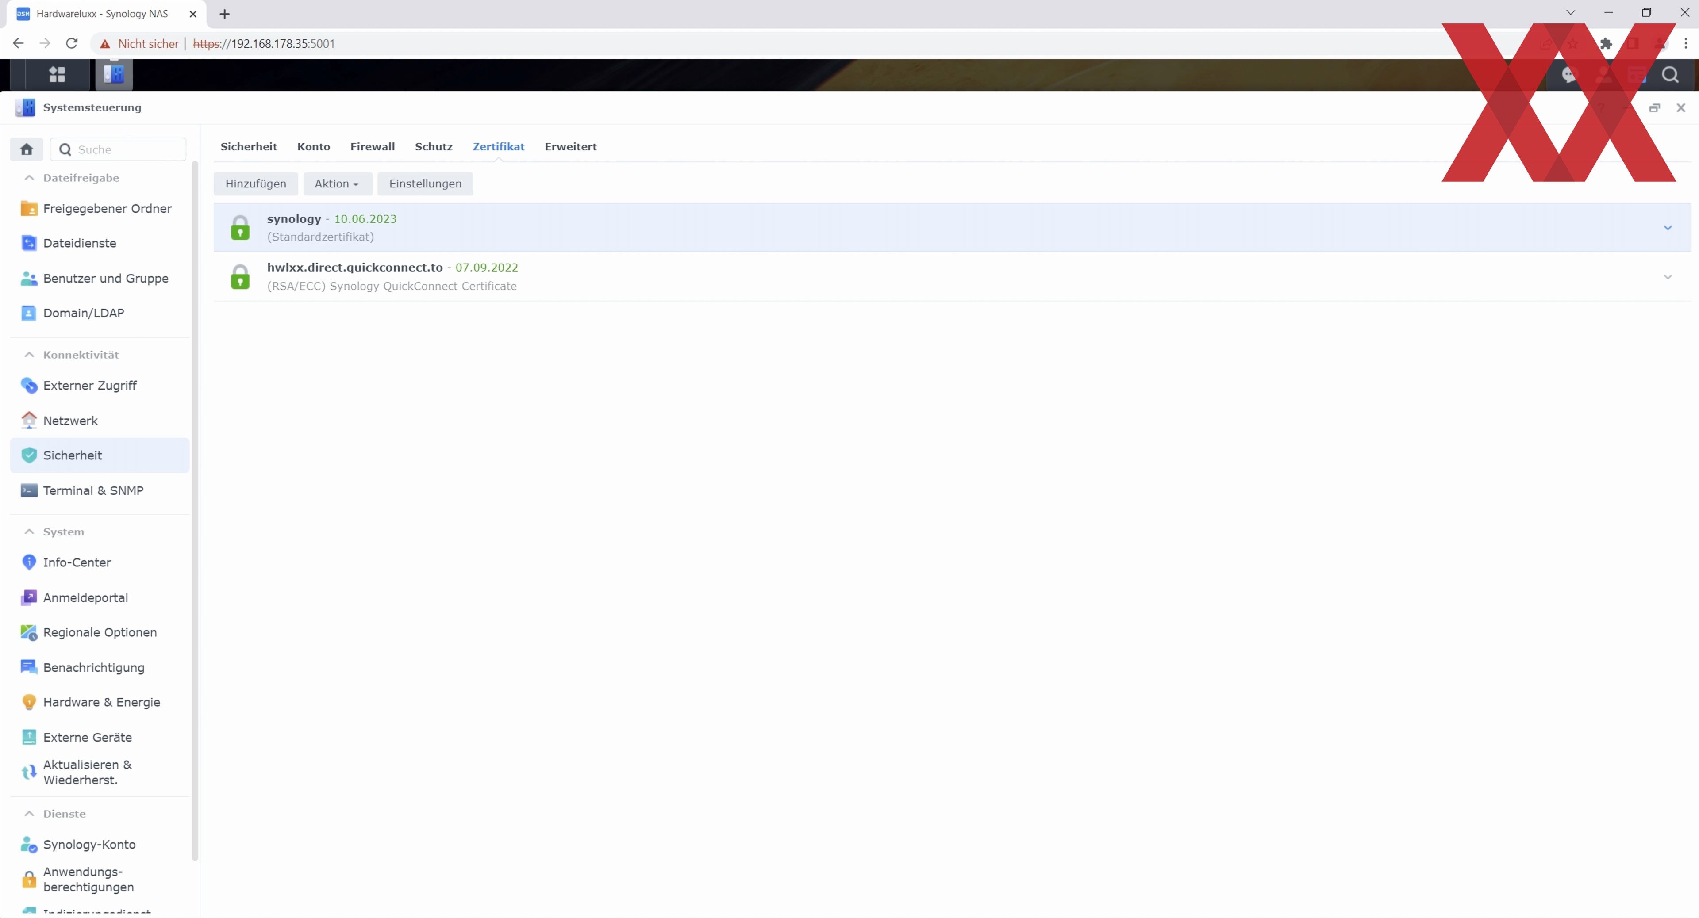The width and height of the screenshot is (1699, 918).
Task: Open a new browser tab
Action: coord(225,14)
